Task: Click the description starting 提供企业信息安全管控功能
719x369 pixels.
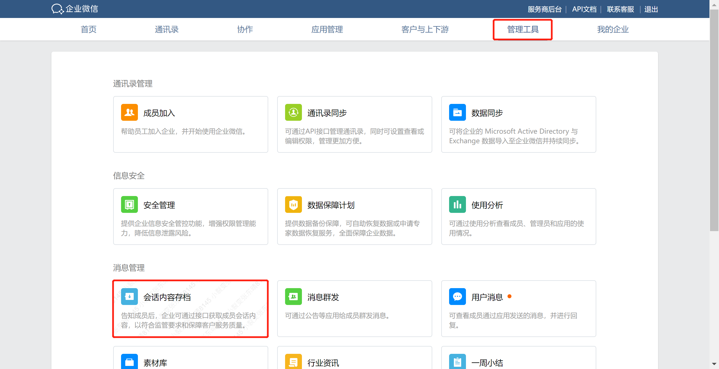Action: pos(188,228)
